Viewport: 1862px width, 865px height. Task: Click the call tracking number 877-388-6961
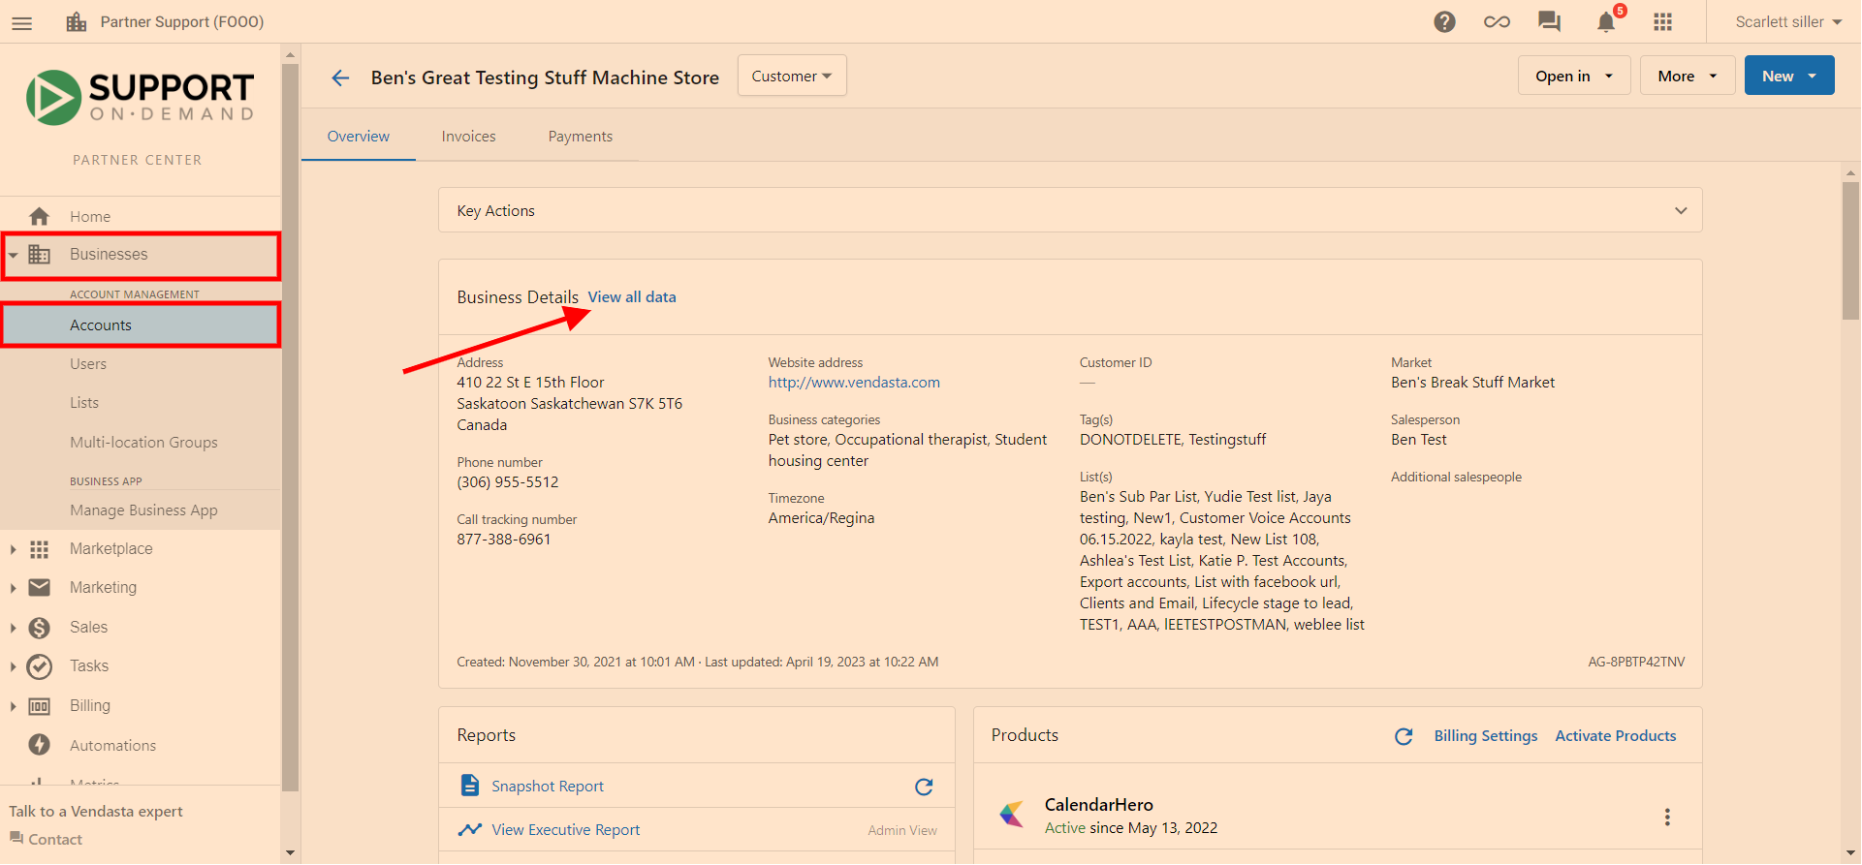[x=504, y=540]
